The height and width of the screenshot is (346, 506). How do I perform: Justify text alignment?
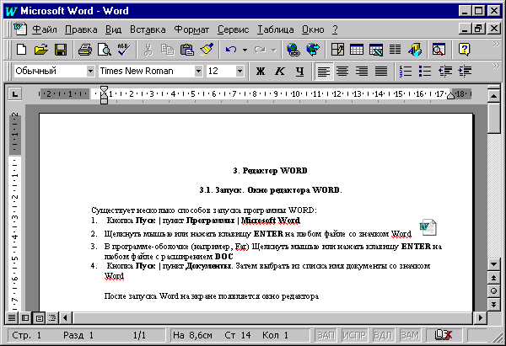[x=381, y=71]
